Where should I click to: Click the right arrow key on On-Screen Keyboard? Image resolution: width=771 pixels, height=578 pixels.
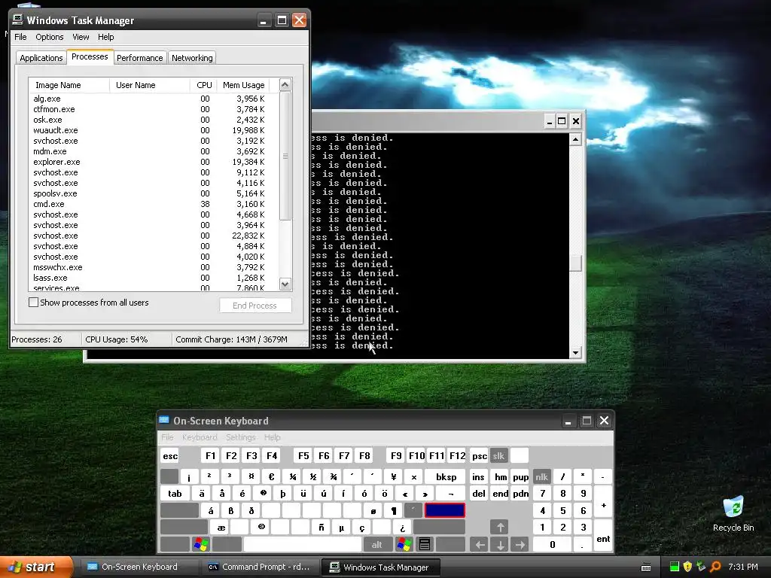520,544
